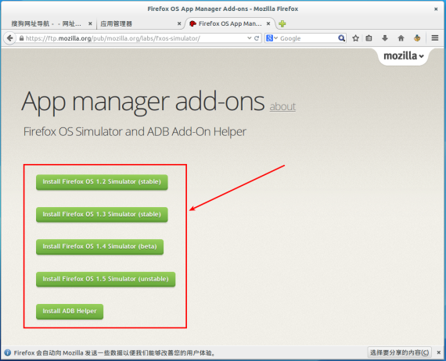
Task: Expand the Google search engine dropdown
Action: pos(272,38)
